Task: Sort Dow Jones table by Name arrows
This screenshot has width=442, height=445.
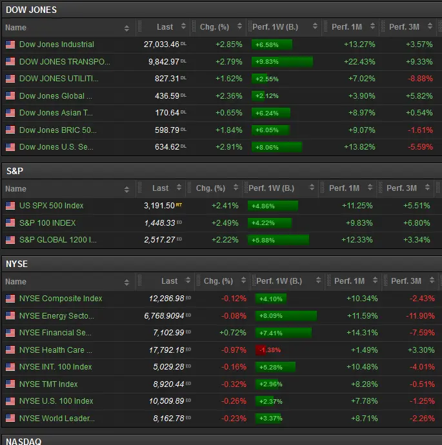Action: click(x=126, y=28)
